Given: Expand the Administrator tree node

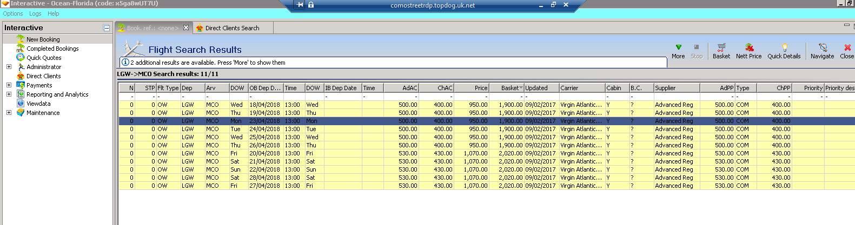Looking at the screenshot, I should tap(9, 67).
